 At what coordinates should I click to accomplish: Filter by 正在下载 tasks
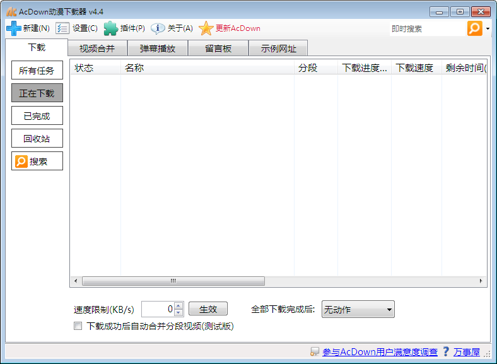37,93
